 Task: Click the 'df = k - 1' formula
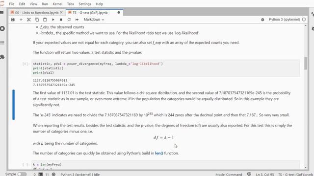(163, 137)
